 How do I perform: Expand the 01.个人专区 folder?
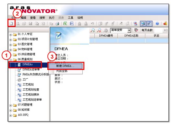(x=10, y=35)
